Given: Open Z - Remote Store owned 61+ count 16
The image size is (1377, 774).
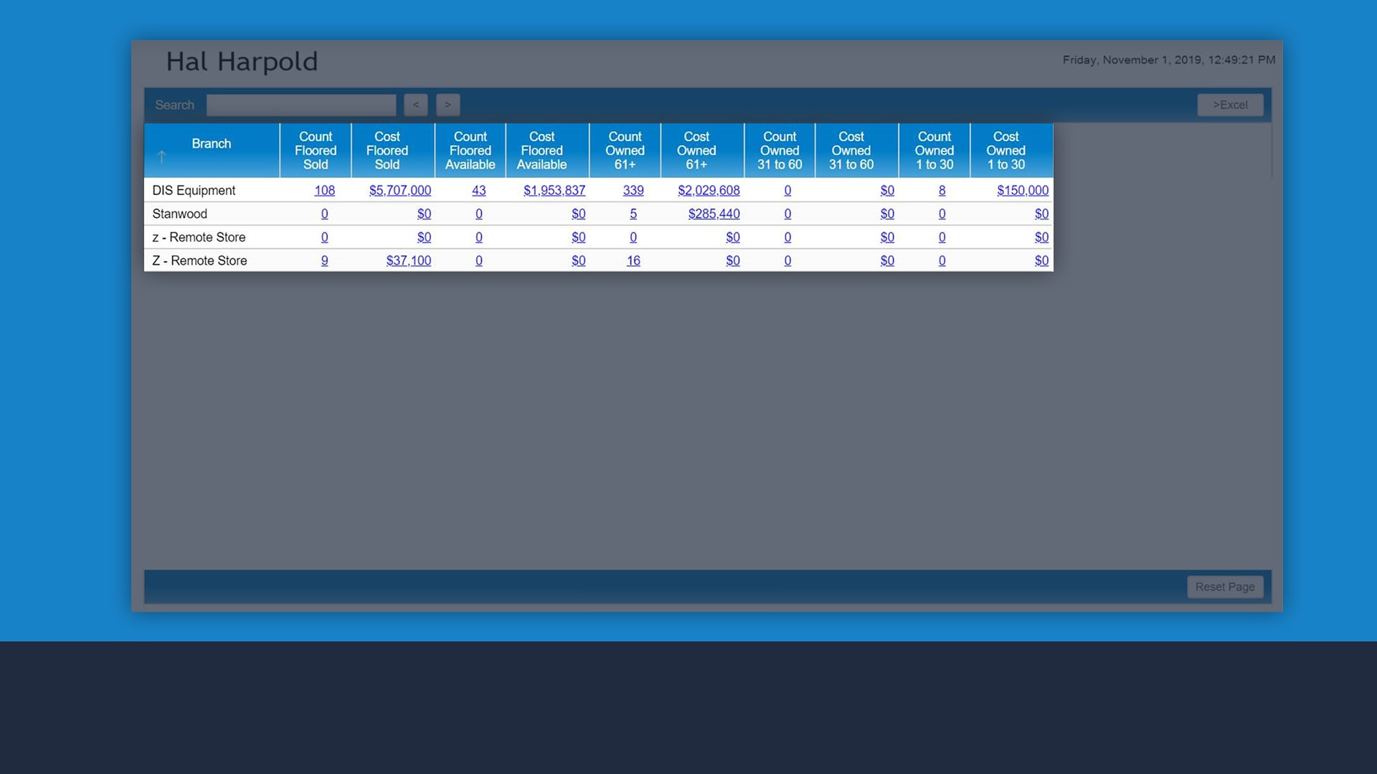Looking at the screenshot, I should click(x=633, y=261).
